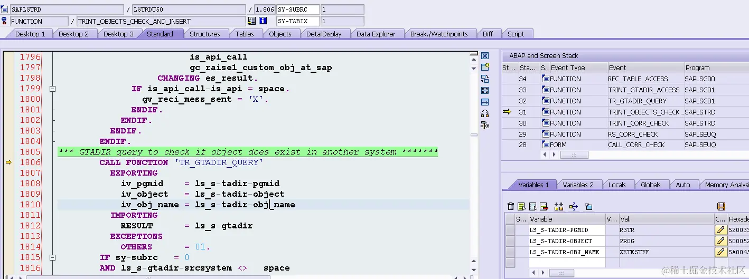The width and height of the screenshot is (749, 279).
Task: Select row selector for LS_S-TADIR-PGMID
Action: tap(510, 230)
